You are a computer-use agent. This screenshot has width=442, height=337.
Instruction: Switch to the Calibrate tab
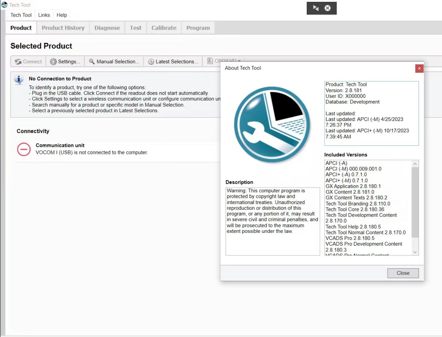[164, 28]
